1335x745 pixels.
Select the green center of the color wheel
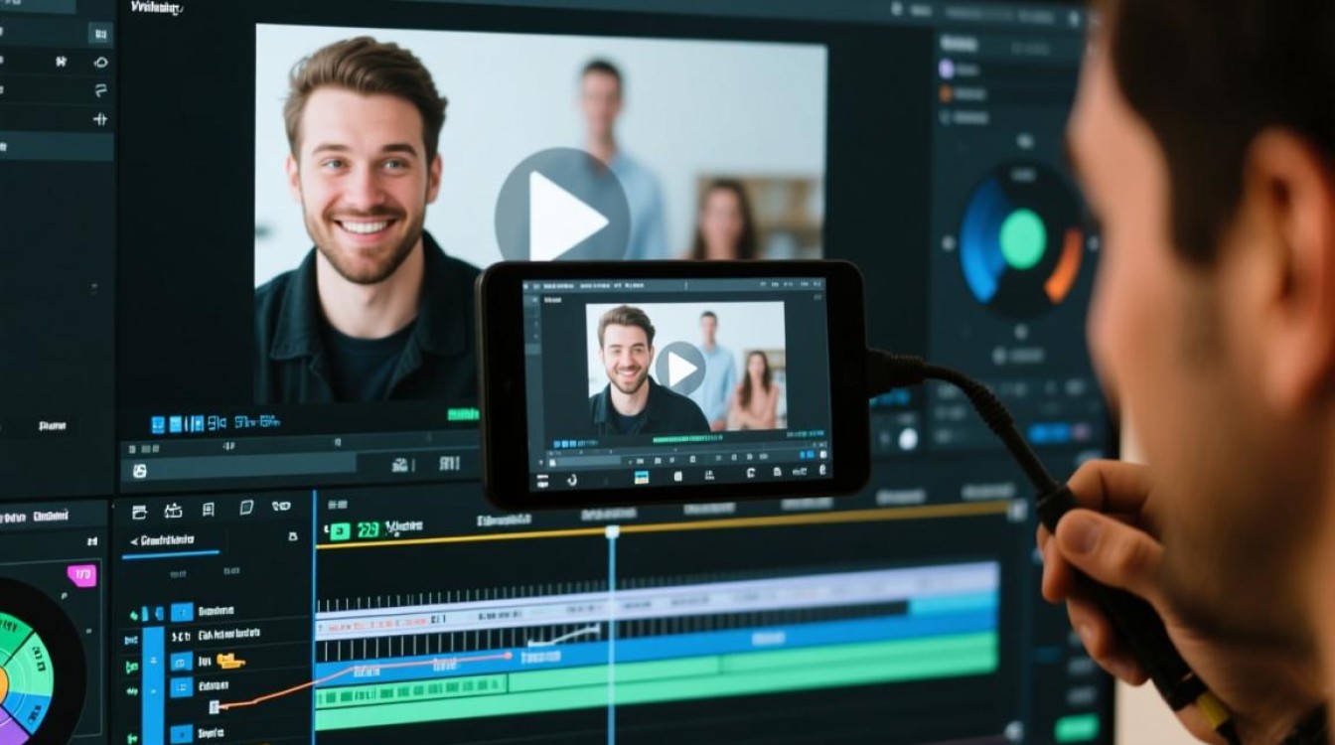1022,239
